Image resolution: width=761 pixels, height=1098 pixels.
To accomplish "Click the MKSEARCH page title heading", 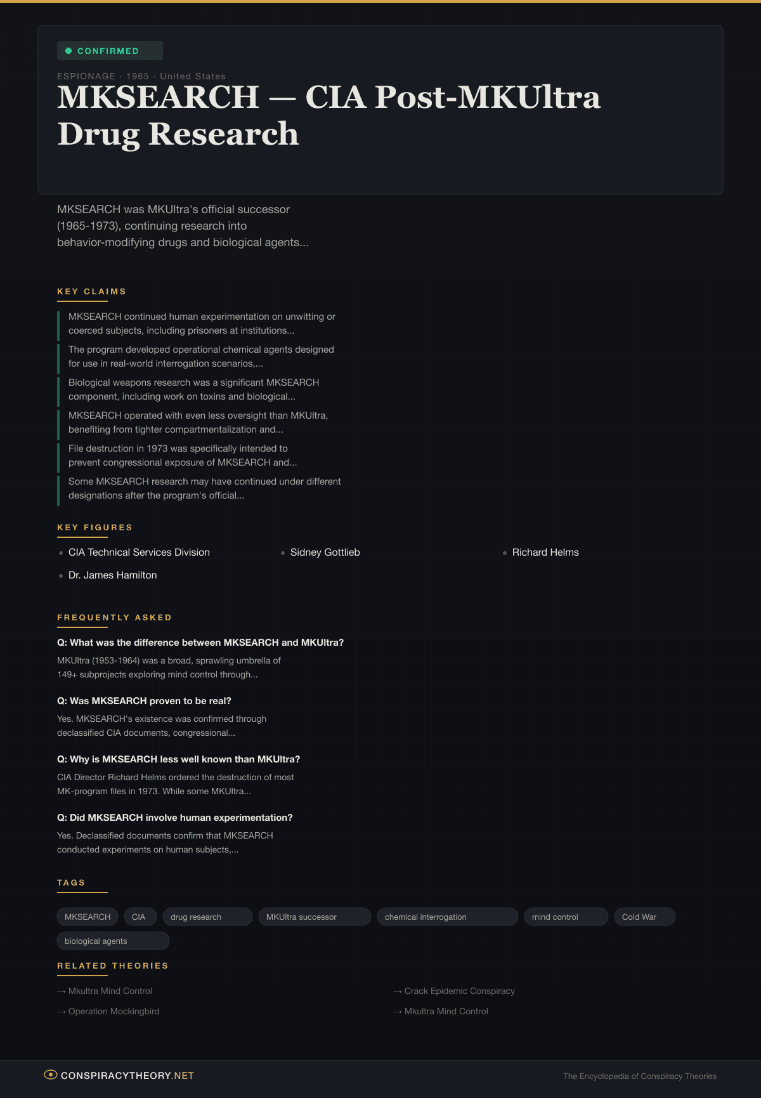I will (328, 115).
